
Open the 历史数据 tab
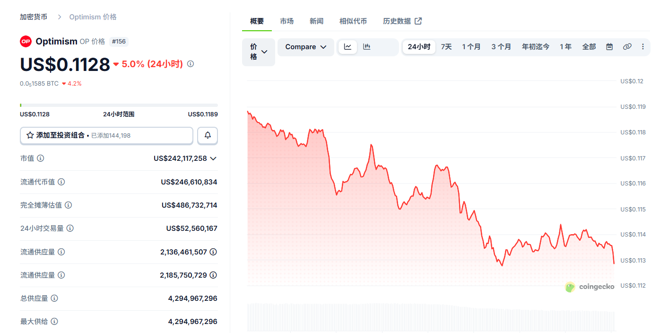point(402,21)
